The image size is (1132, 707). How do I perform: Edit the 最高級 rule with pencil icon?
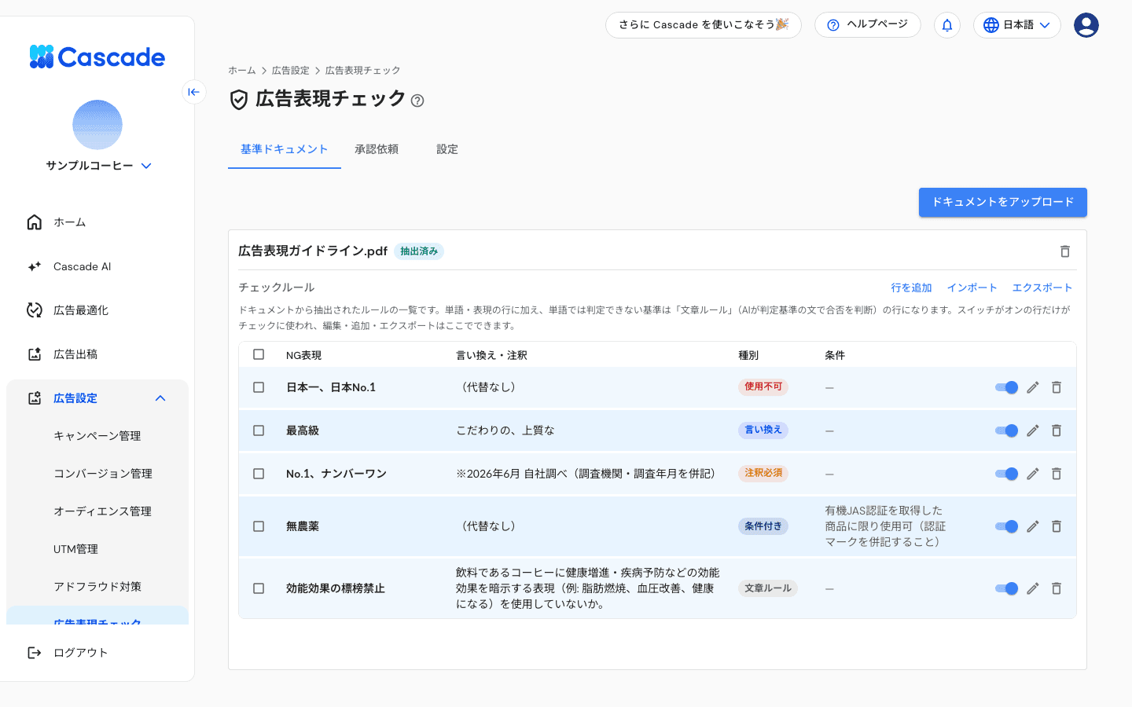click(1033, 430)
